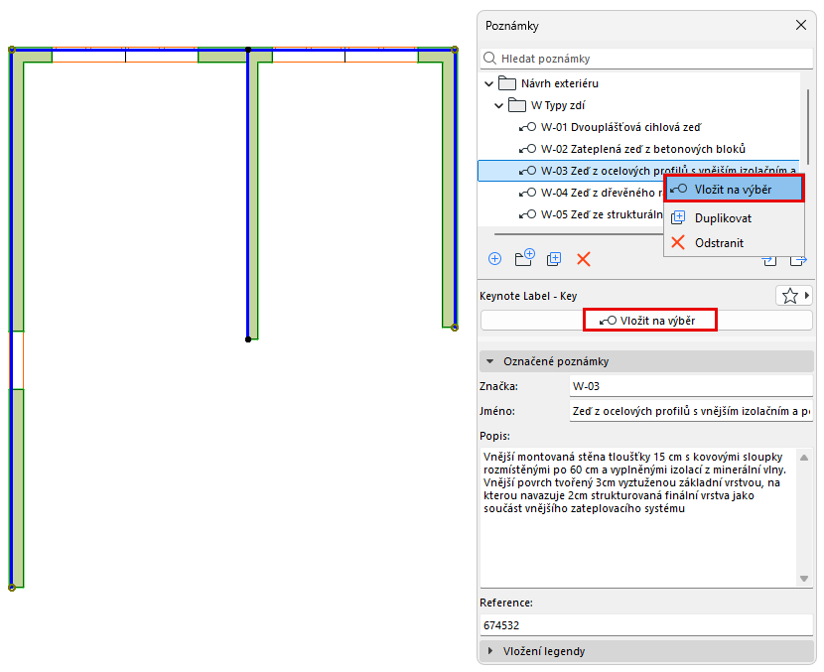Click the Hledat poznámky search field
Screen dimensions: 824x672
[x=646, y=59]
